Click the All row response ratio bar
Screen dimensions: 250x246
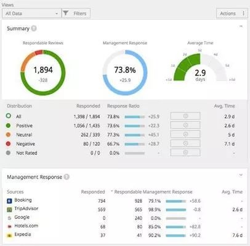pos(135,117)
